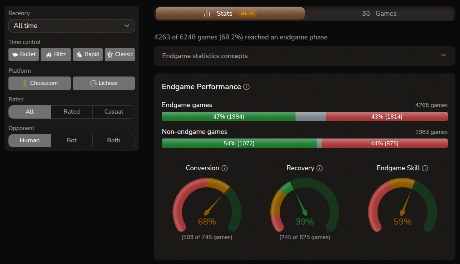Set opponent filter to Bot

[72, 140]
